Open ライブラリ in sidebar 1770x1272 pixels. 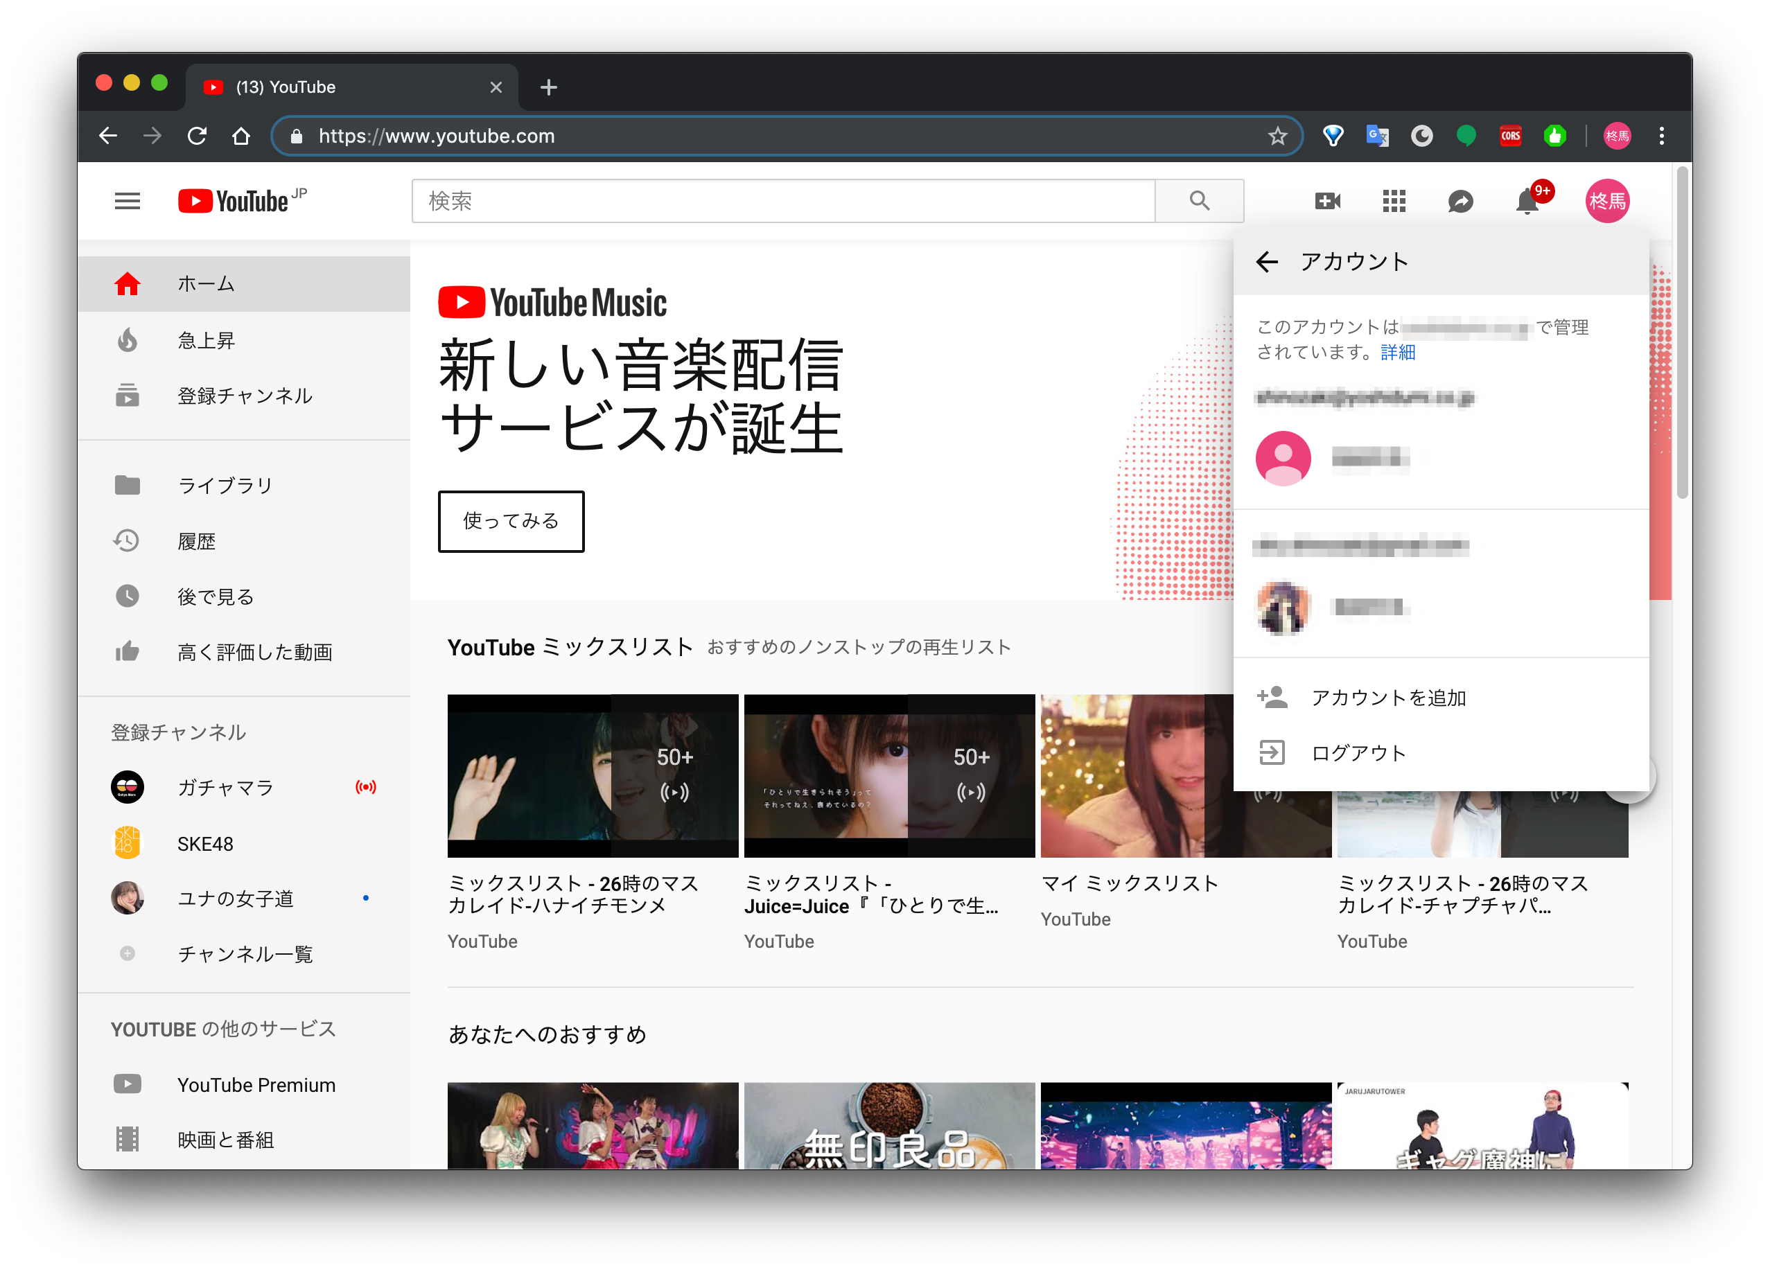click(x=244, y=486)
